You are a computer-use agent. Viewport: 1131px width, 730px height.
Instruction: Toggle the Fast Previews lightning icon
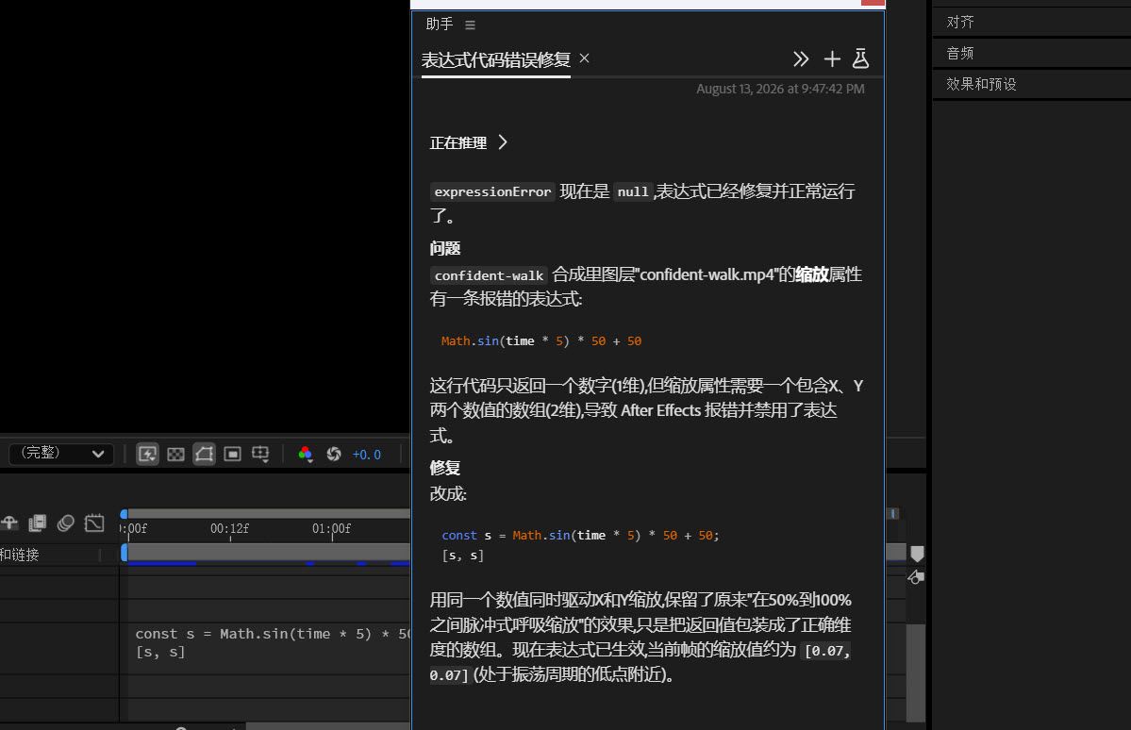click(x=147, y=454)
